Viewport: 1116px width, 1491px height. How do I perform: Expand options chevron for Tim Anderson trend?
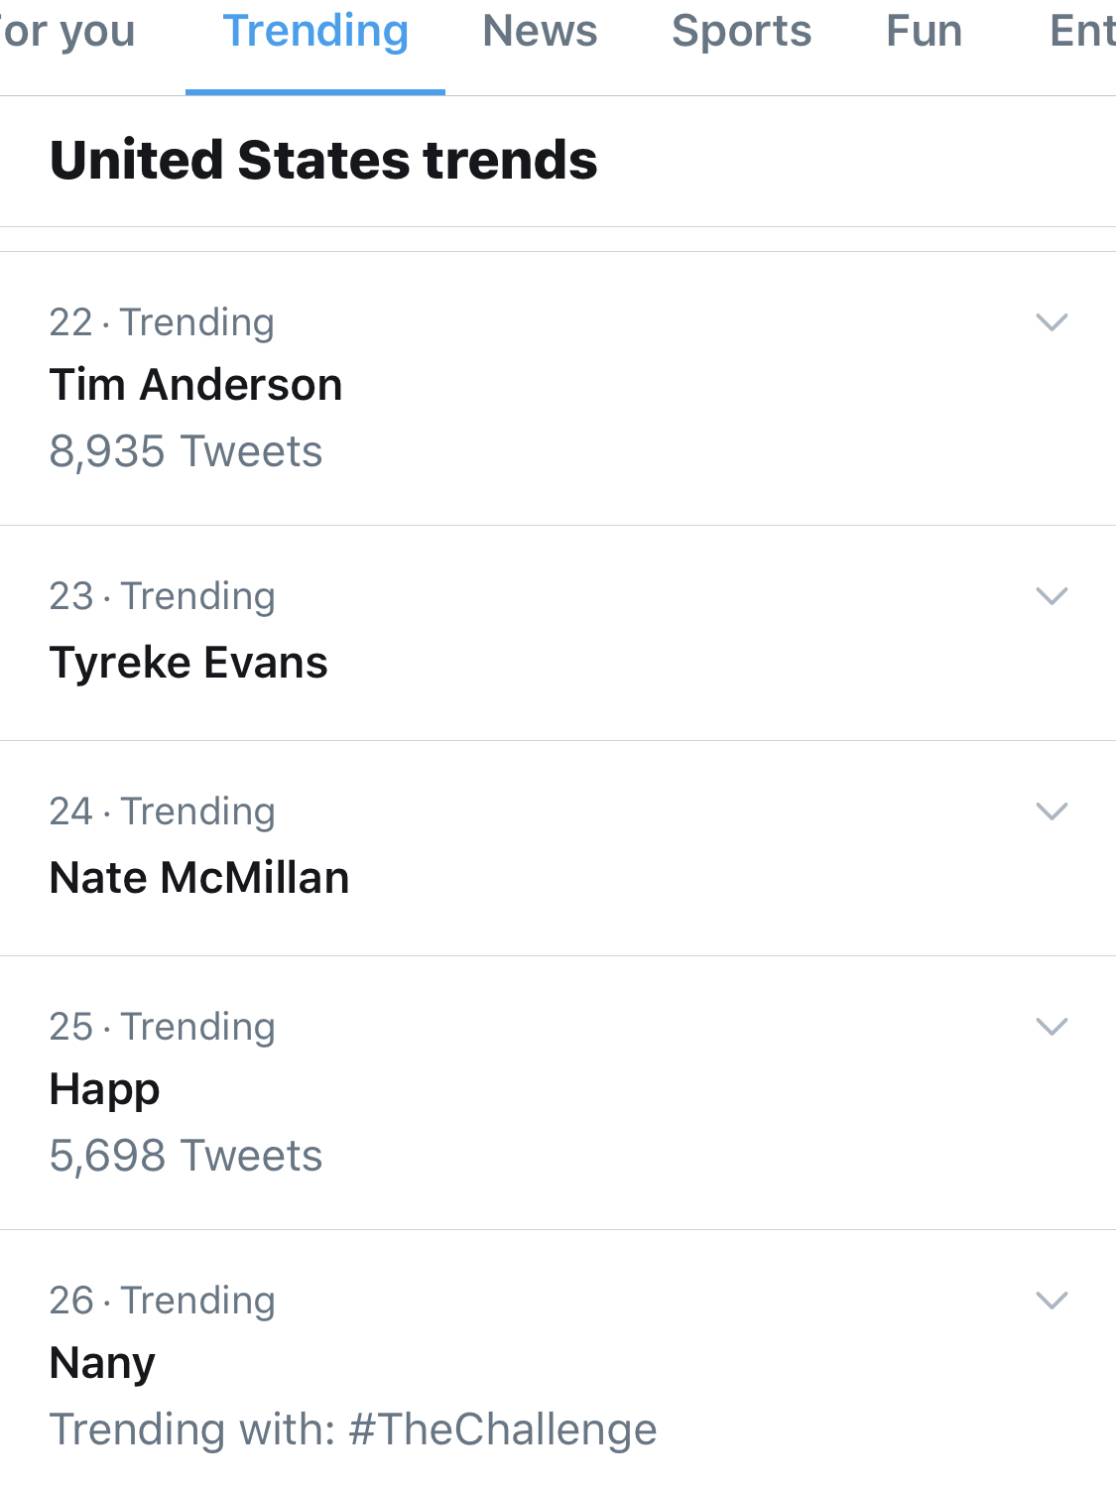pos(1052,322)
